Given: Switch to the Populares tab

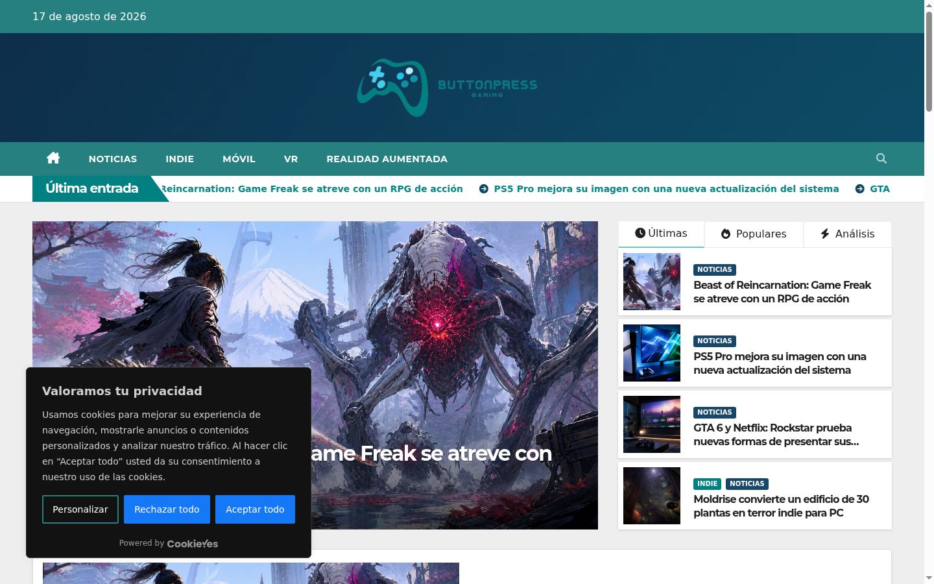Looking at the screenshot, I should tap(754, 234).
